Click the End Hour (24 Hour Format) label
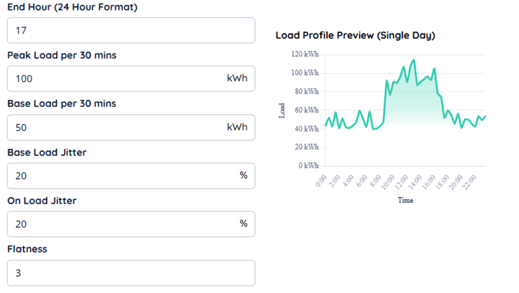Viewport: 519px width, 293px height. coord(72,7)
